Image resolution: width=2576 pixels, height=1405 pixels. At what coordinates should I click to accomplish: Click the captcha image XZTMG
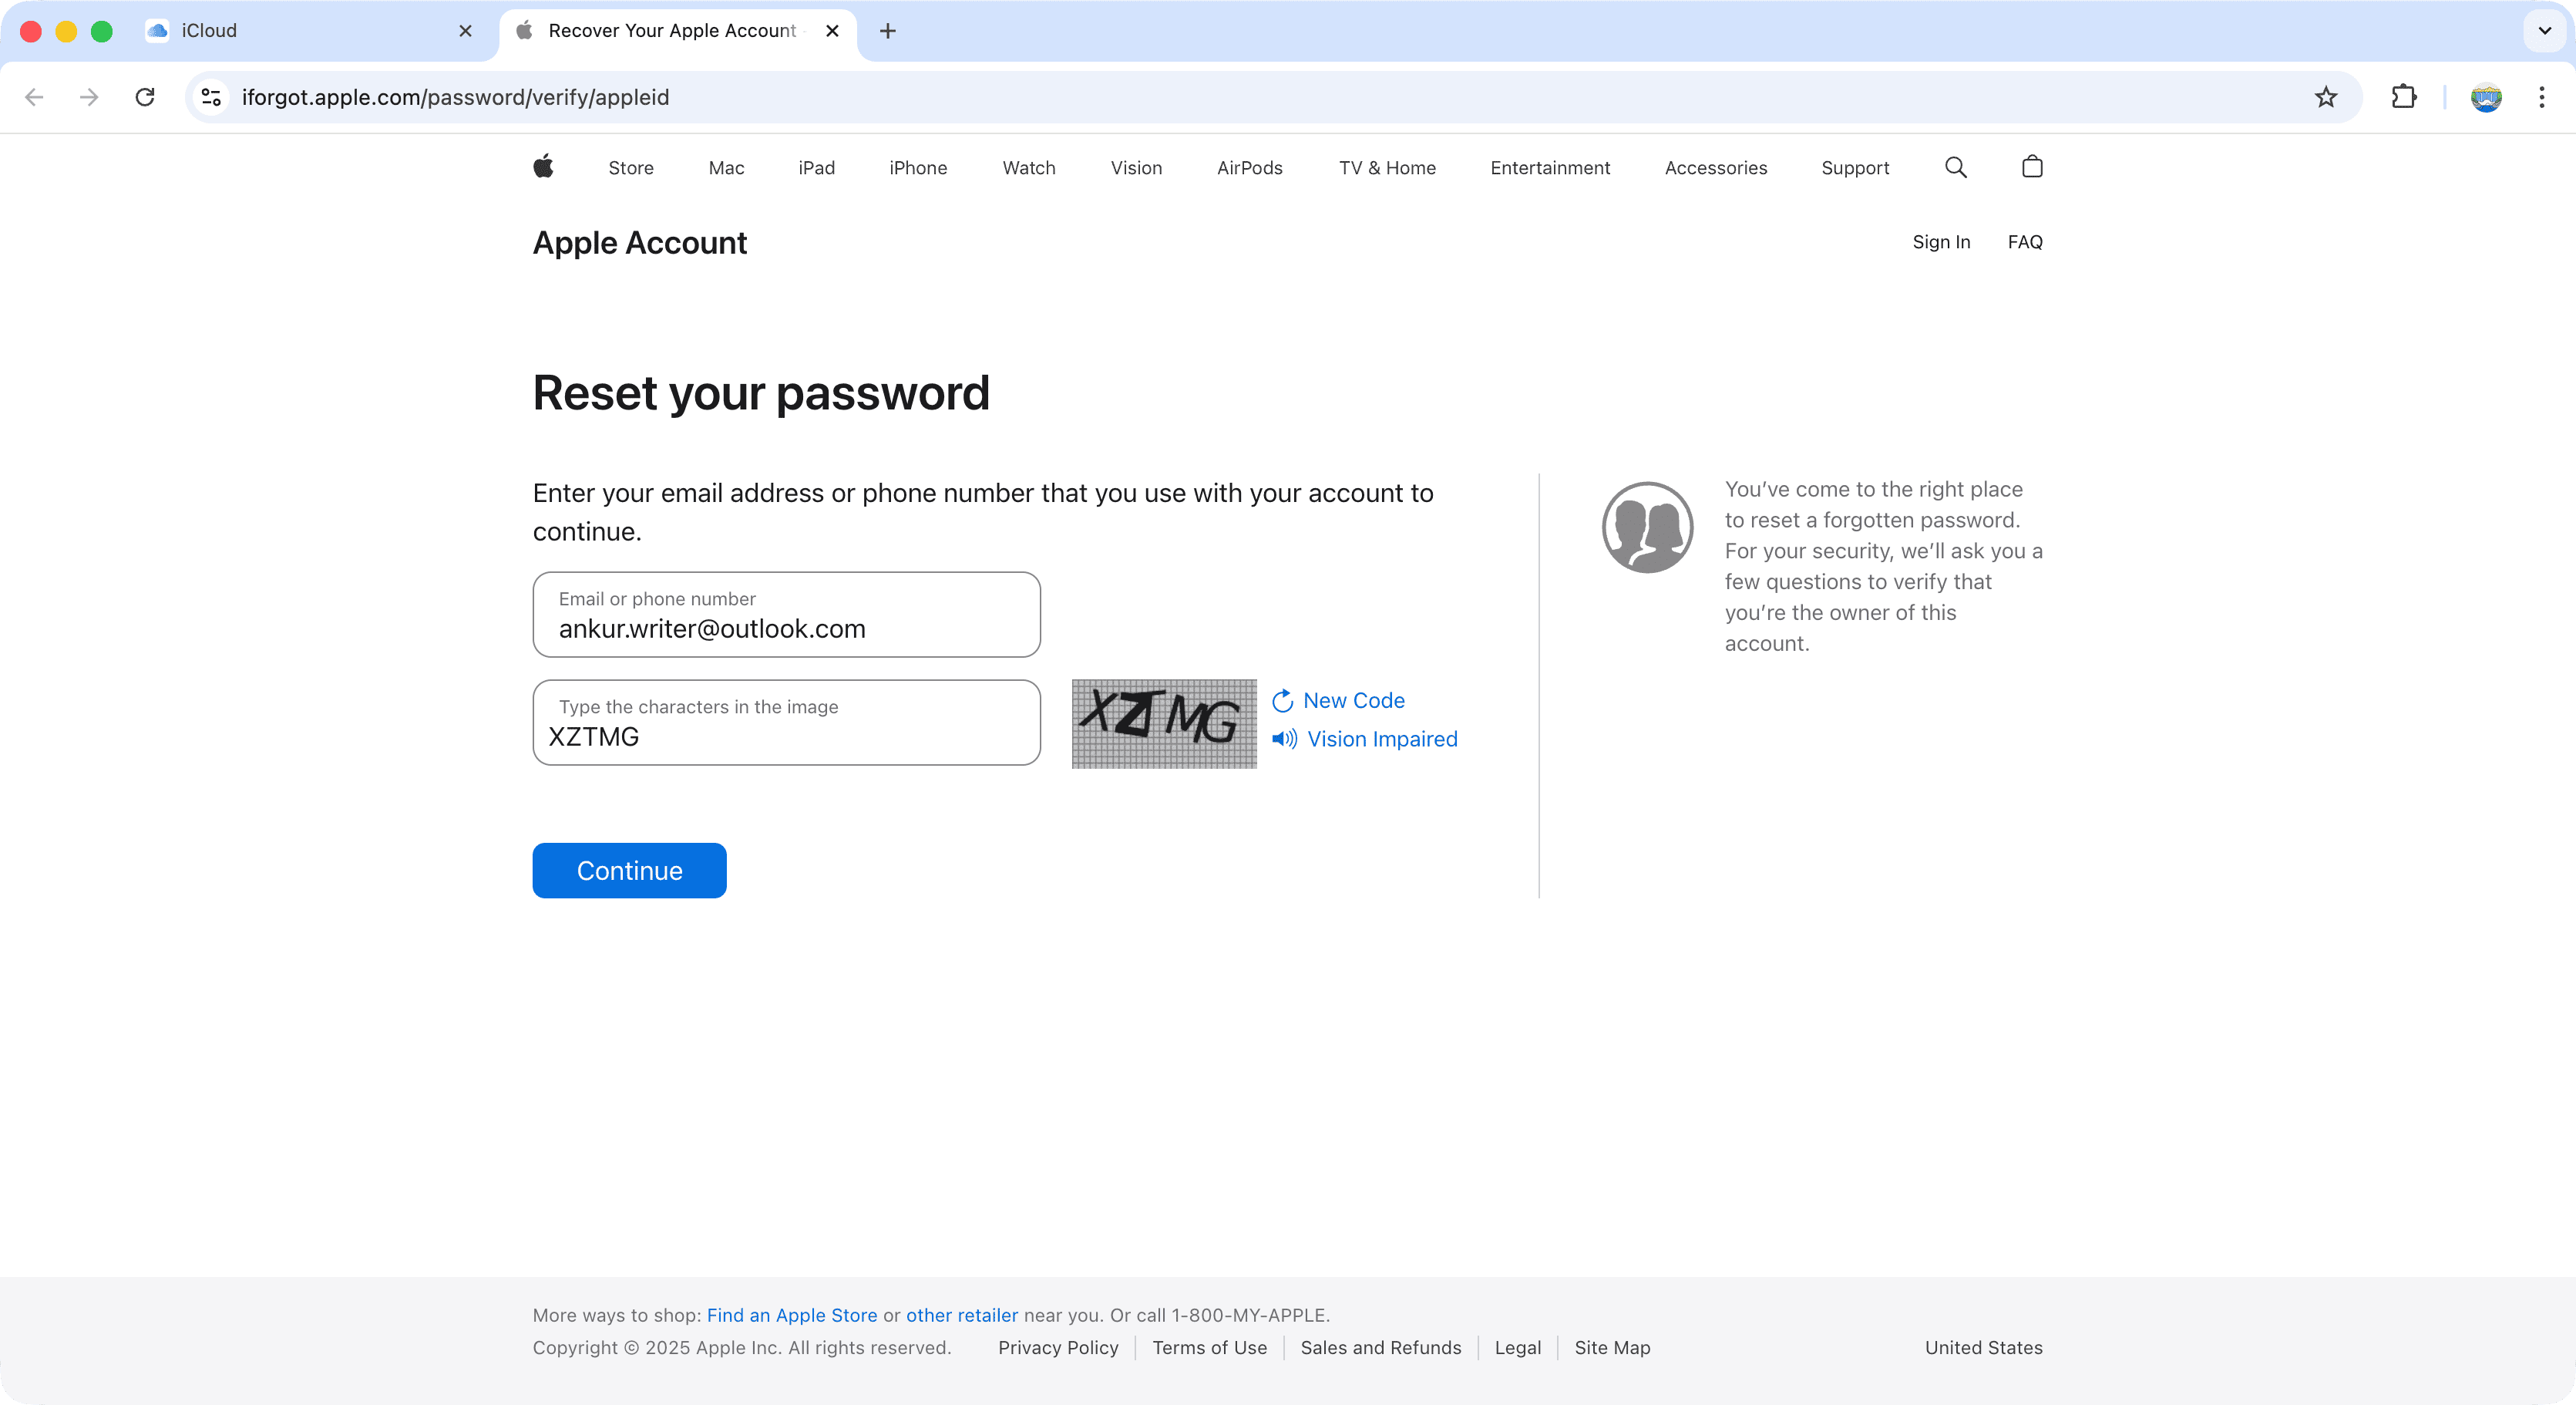(x=1163, y=723)
